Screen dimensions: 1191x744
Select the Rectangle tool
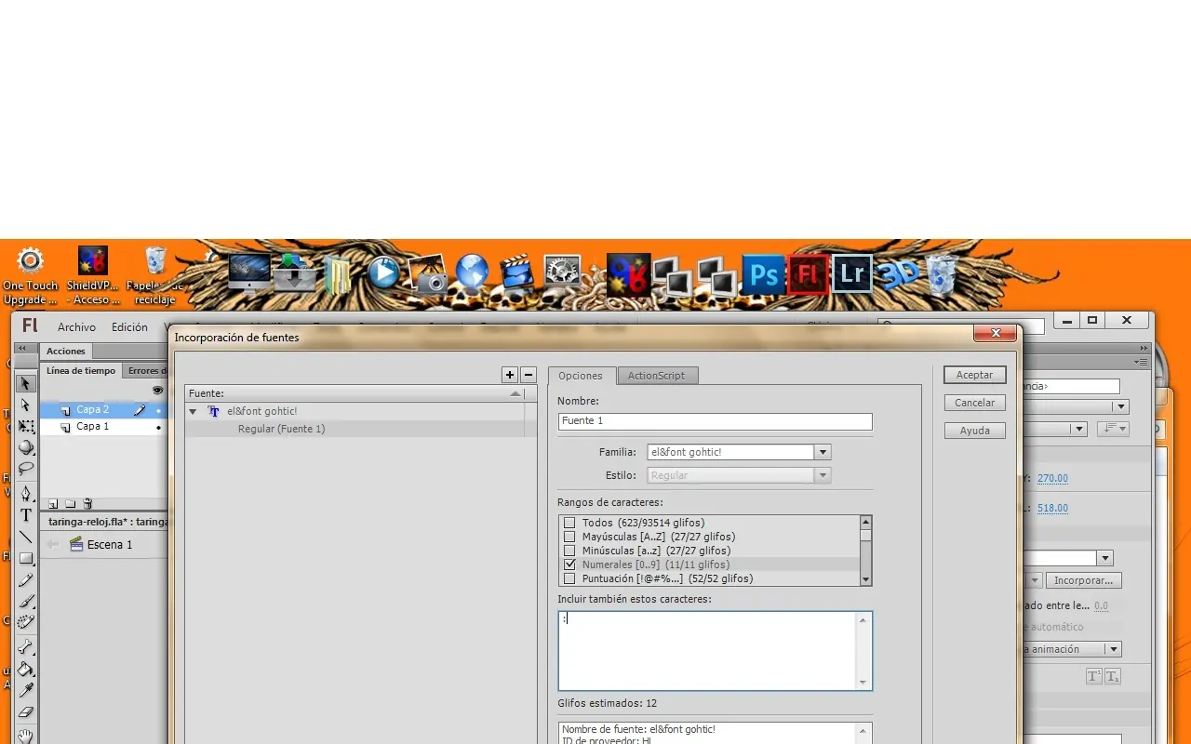[x=26, y=558]
